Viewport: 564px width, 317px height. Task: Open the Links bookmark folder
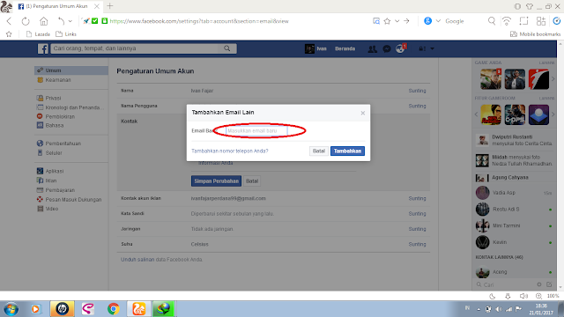(x=66, y=34)
